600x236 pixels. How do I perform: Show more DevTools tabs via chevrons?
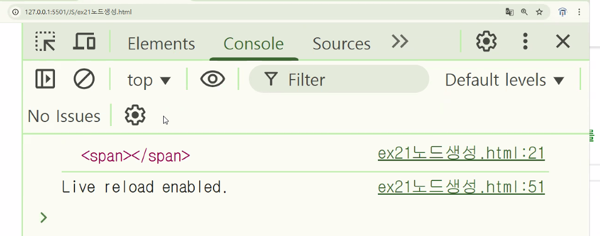click(x=400, y=41)
